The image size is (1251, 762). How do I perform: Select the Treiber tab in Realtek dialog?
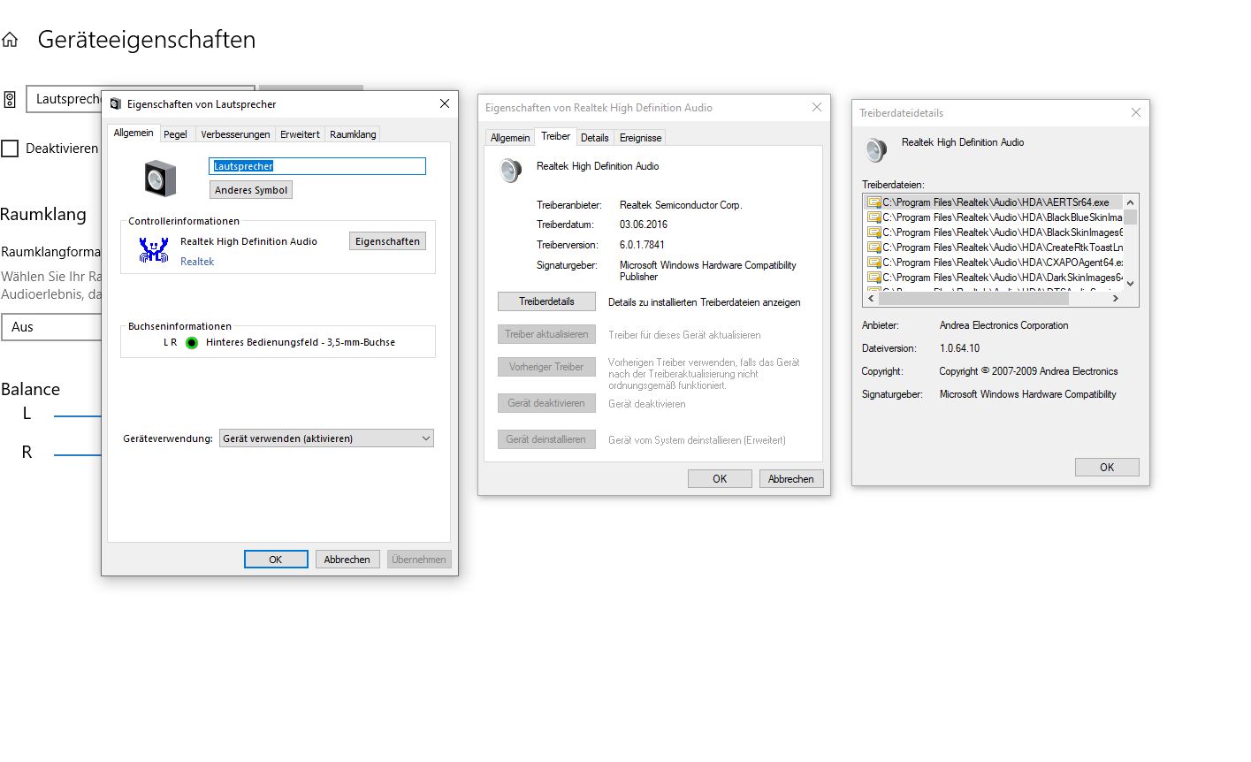coord(555,136)
